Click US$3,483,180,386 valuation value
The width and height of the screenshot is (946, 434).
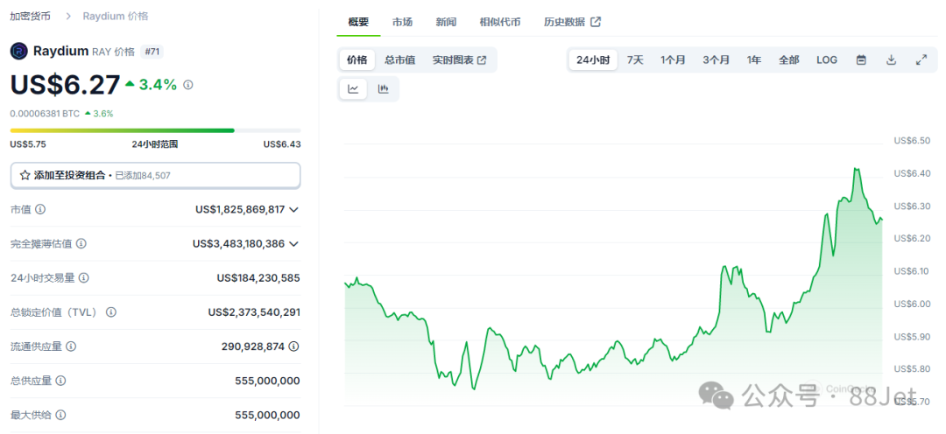239,243
